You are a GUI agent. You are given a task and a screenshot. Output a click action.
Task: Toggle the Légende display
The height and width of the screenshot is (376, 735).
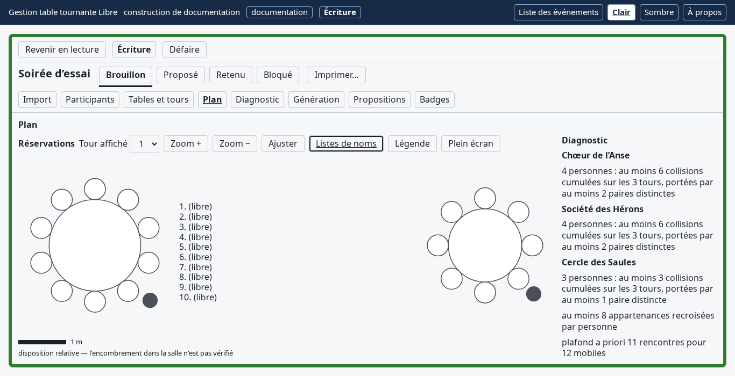coord(412,143)
